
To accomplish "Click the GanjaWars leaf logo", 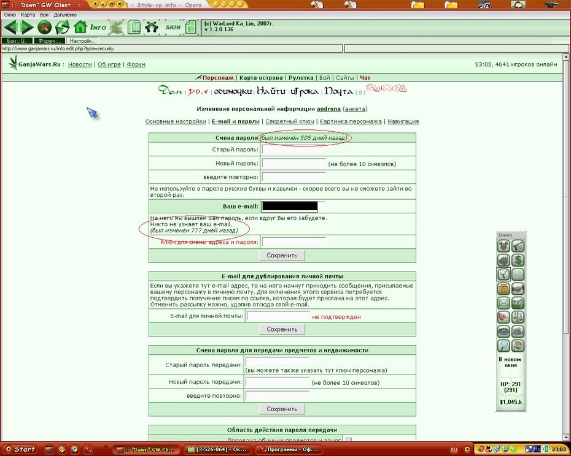I will [x=14, y=63].
